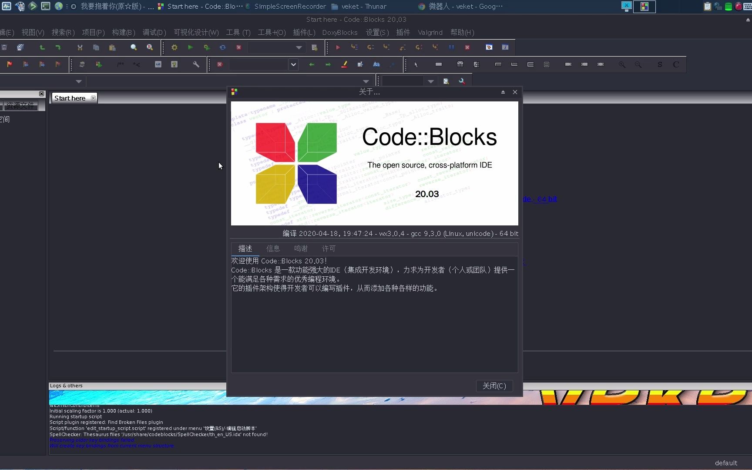Roll up the About dialog with the arrow
This screenshot has height=470, width=752.
503,92
